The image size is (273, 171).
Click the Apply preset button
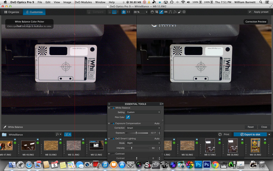click(259, 12)
